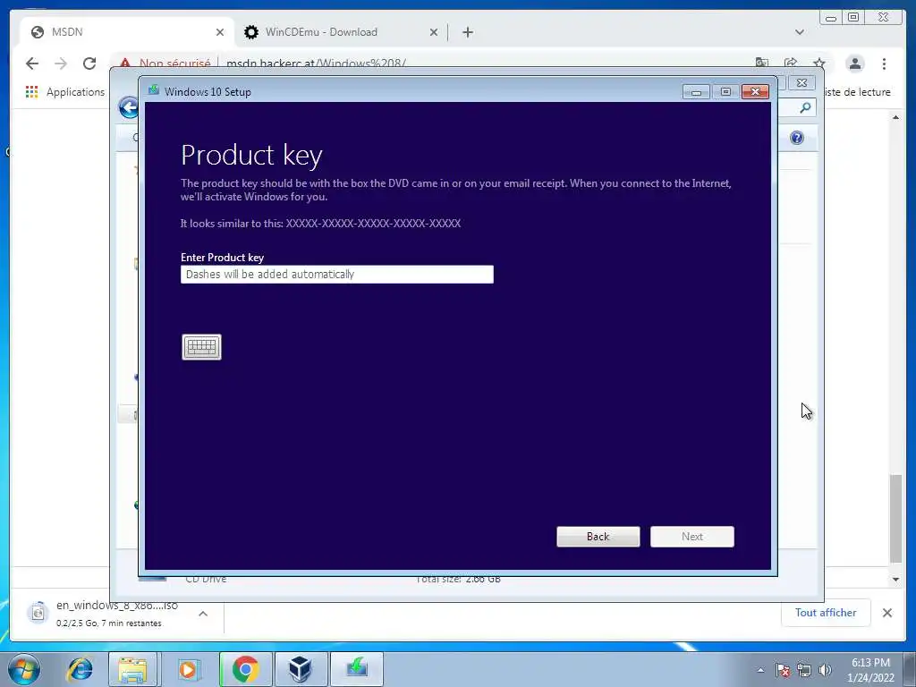Translate this page icon in Chrome
The height and width of the screenshot is (687, 916).
tap(762, 63)
